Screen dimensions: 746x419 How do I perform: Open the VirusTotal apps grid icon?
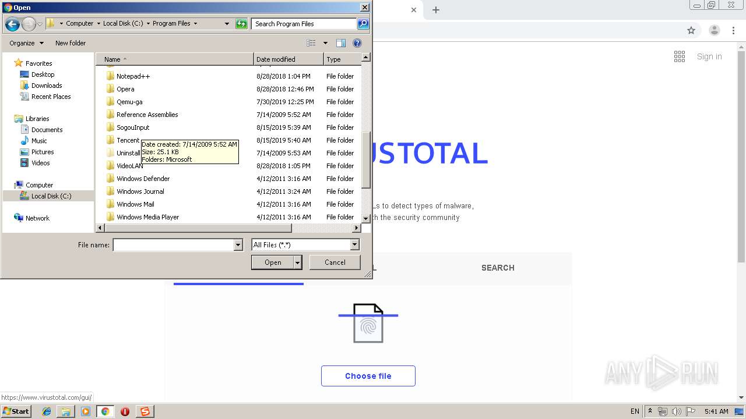tap(680, 56)
